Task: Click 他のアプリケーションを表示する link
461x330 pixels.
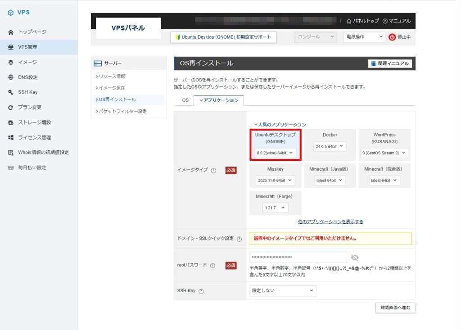Action: [x=330, y=222]
